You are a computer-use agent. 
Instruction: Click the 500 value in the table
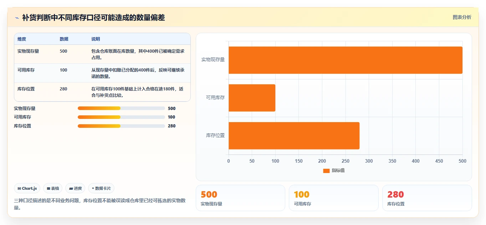pyautogui.click(x=63, y=51)
